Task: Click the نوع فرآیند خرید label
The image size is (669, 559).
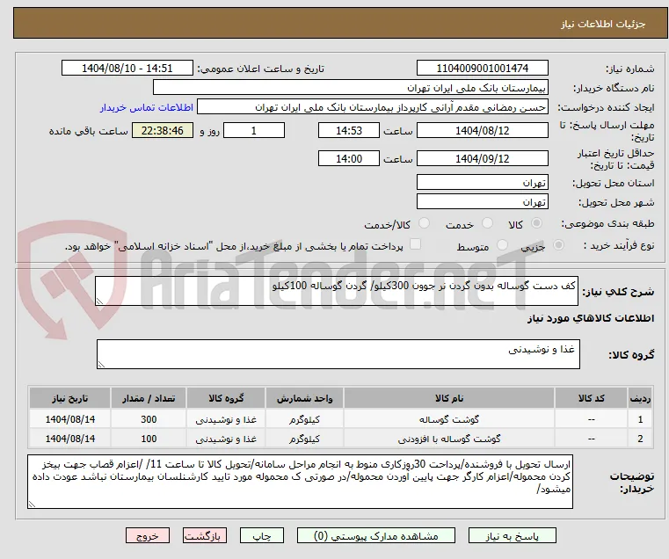Action: (619, 246)
